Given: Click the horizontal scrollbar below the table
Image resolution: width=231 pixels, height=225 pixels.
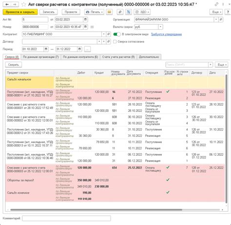Looking at the screenshot, I should coord(96,210).
